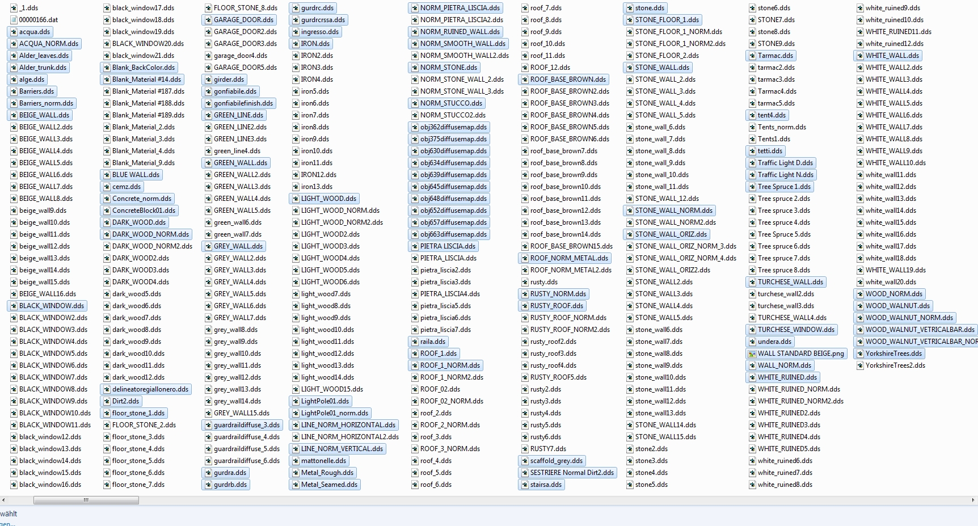978x526 pixels.
Task: Select file BEIGE_WALL.dds
Action: [x=39, y=115]
